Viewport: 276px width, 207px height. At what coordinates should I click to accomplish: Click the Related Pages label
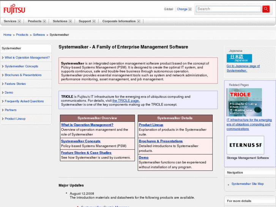239,85
